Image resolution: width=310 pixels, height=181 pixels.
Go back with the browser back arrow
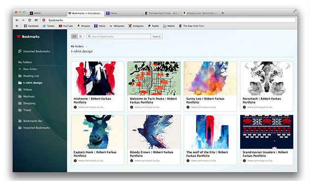tap(17, 20)
